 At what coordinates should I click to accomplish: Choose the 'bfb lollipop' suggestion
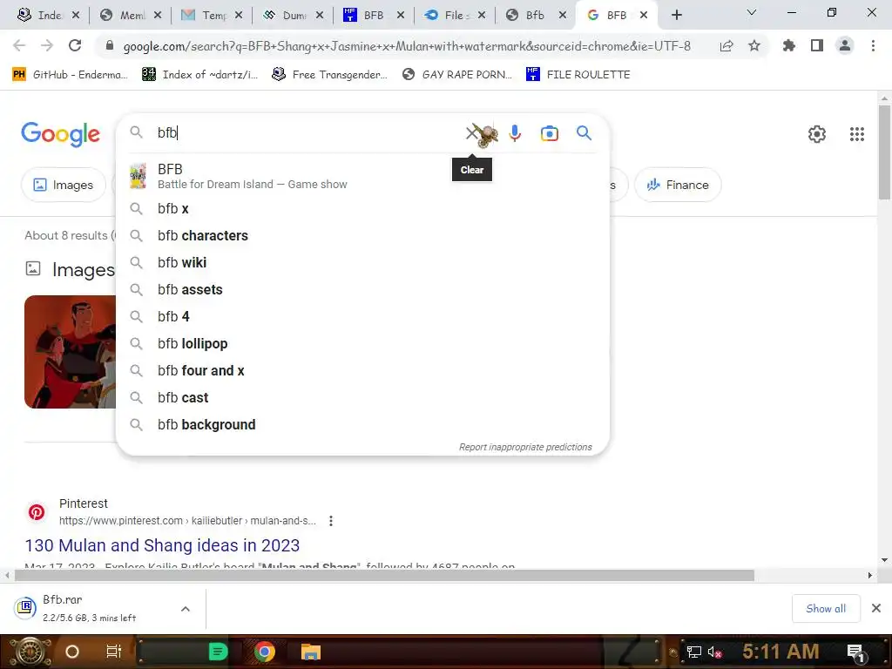tap(362, 343)
